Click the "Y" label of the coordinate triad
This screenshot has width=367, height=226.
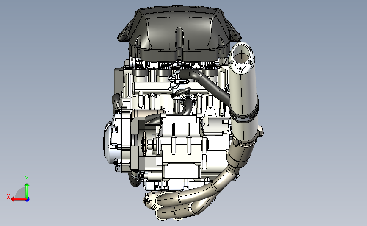tap(27, 179)
